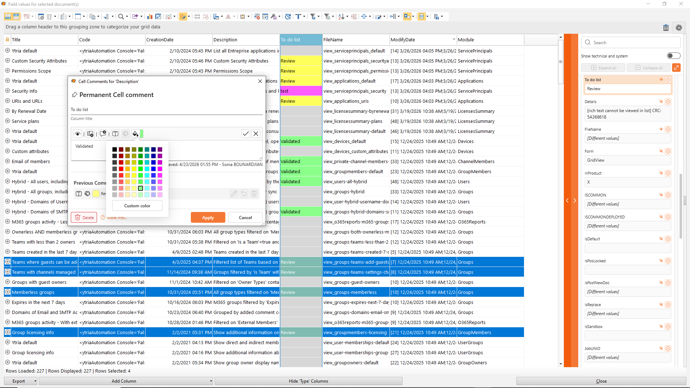Toggle Show technical and system switch
The image size is (690, 388).
pos(673,56)
